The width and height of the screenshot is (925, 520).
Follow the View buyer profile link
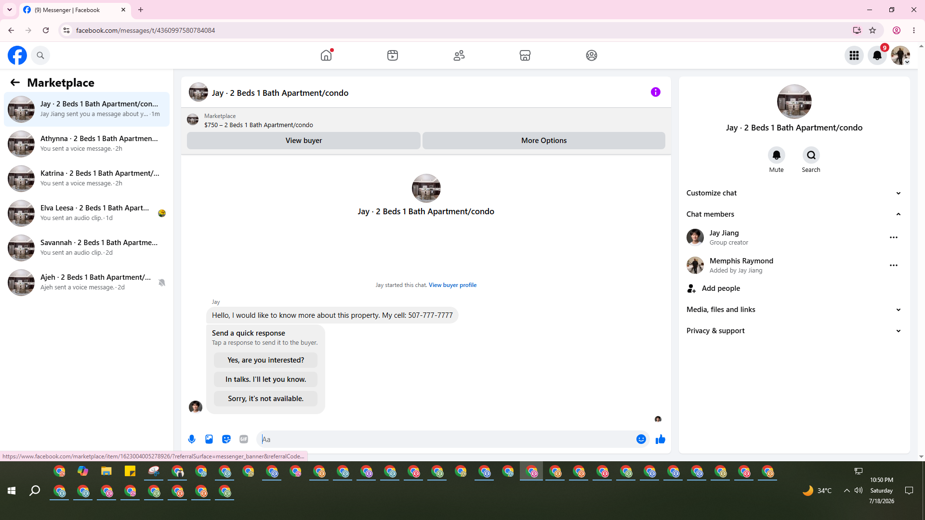(x=453, y=285)
